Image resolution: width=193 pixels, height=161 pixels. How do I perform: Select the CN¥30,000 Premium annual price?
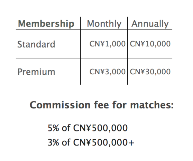point(150,72)
